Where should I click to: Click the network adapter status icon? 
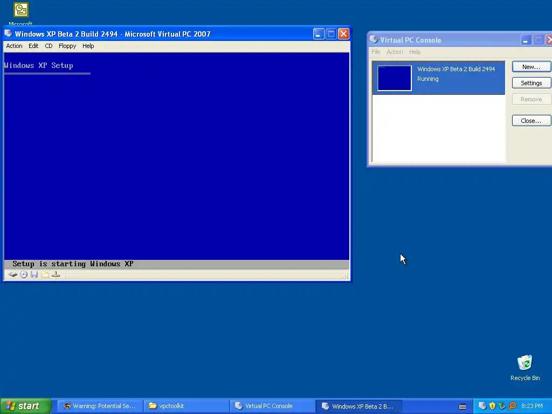coord(56,274)
